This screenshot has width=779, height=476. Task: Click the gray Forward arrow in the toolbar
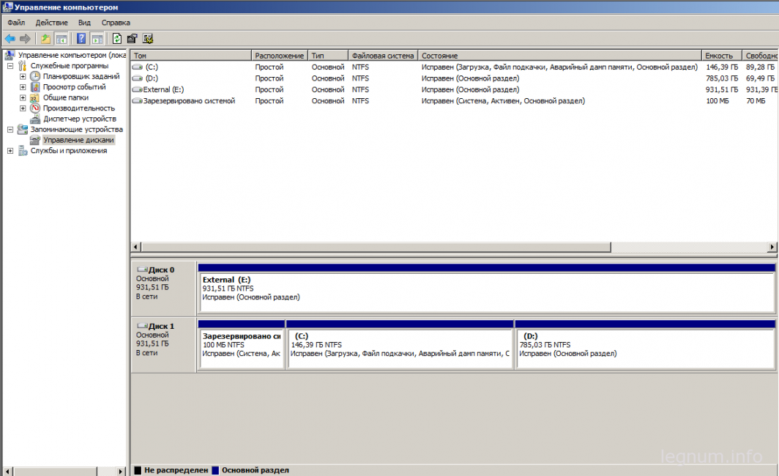25,39
